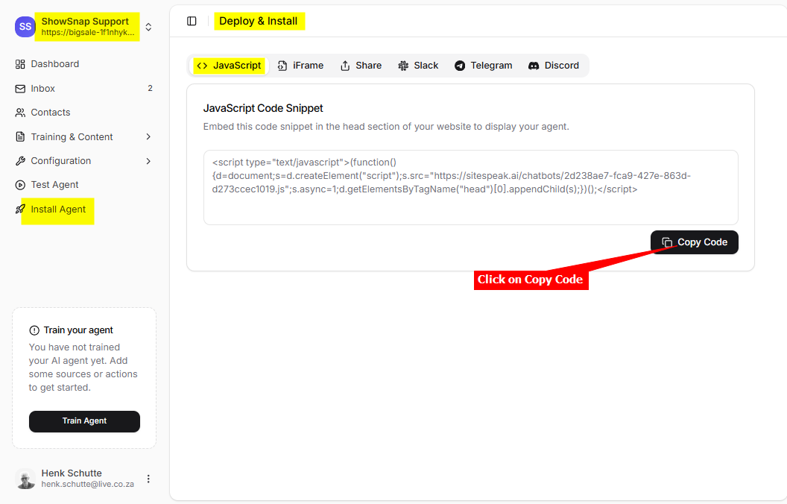Screen dimensions: 787x504
Task: Open user options three-dot menu
Action: click(148, 479)
